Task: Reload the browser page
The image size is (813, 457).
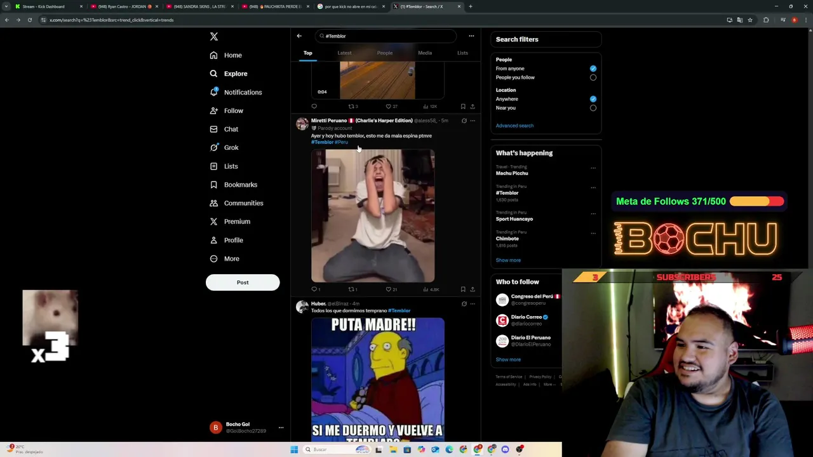Action: 29,20
